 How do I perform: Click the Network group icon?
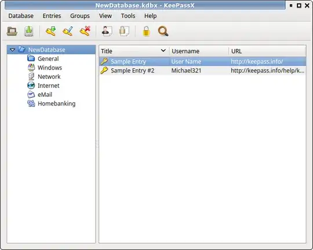31,76
